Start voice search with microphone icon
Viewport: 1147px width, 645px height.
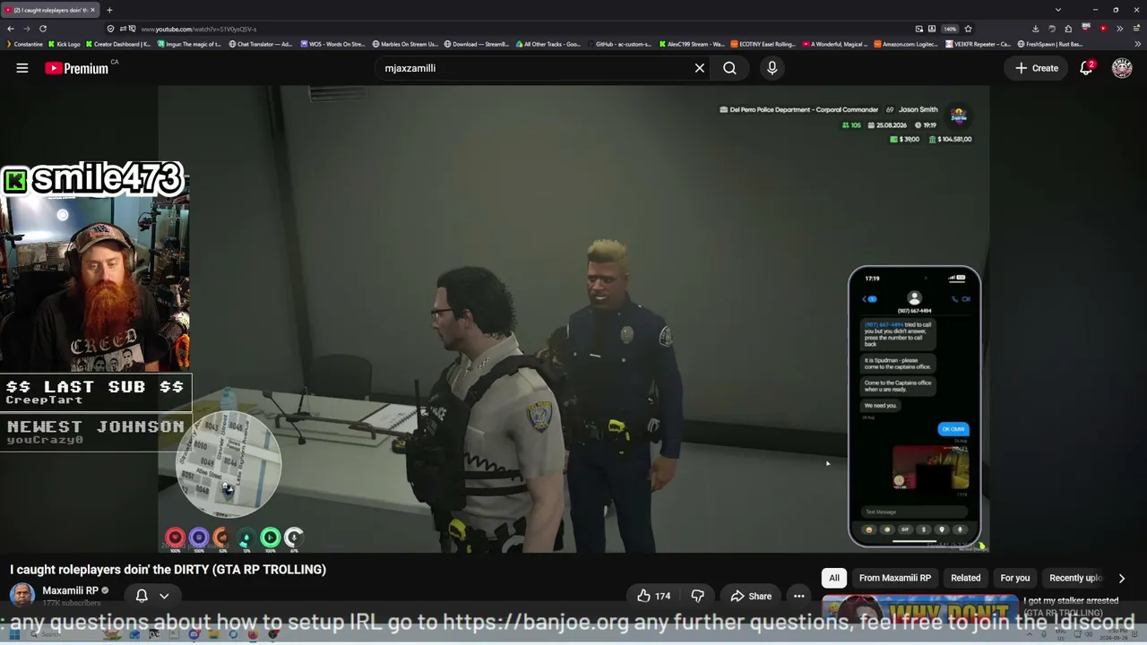[x=772, y=68]
